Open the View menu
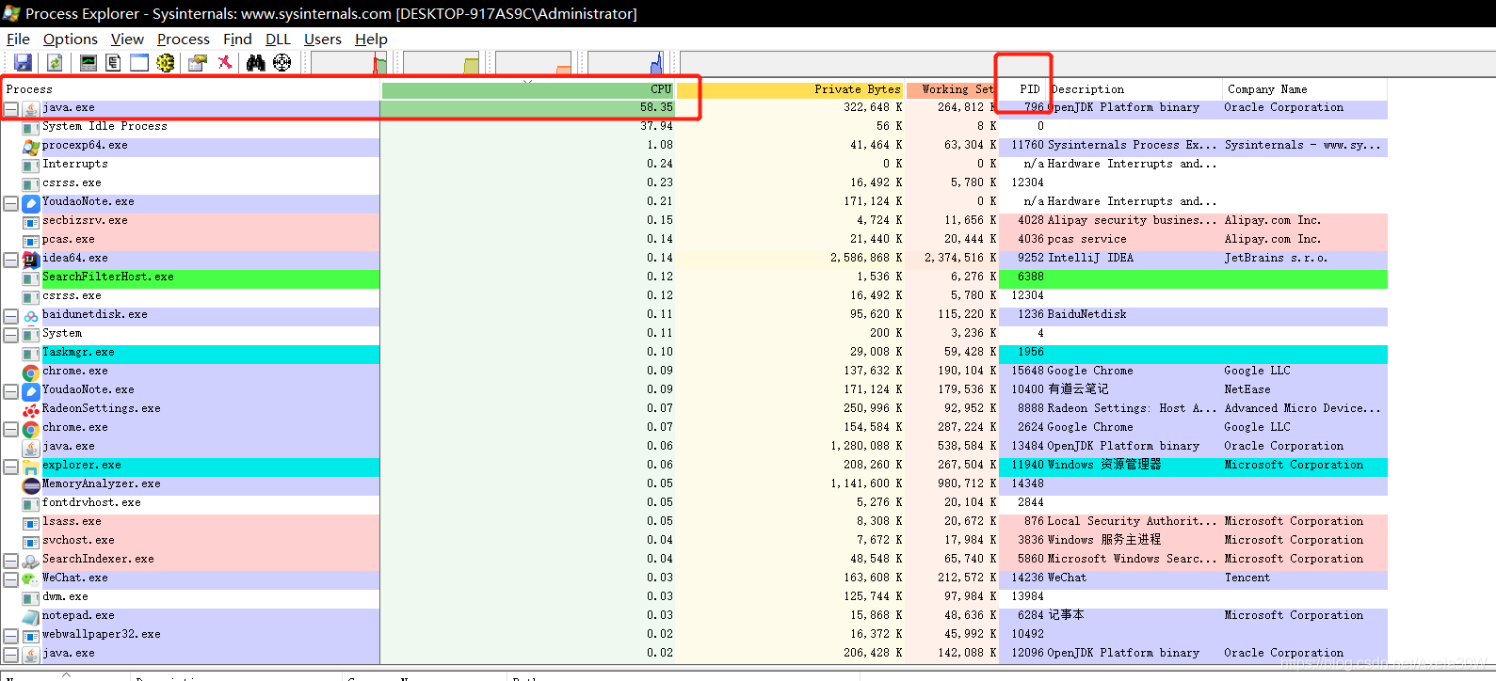1496x681 pixels. (127, 40)
